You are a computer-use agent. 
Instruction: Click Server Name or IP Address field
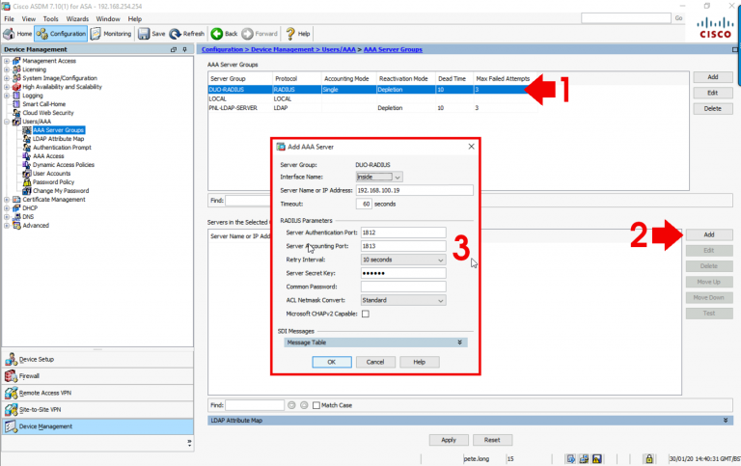click(x=414, y=190)
